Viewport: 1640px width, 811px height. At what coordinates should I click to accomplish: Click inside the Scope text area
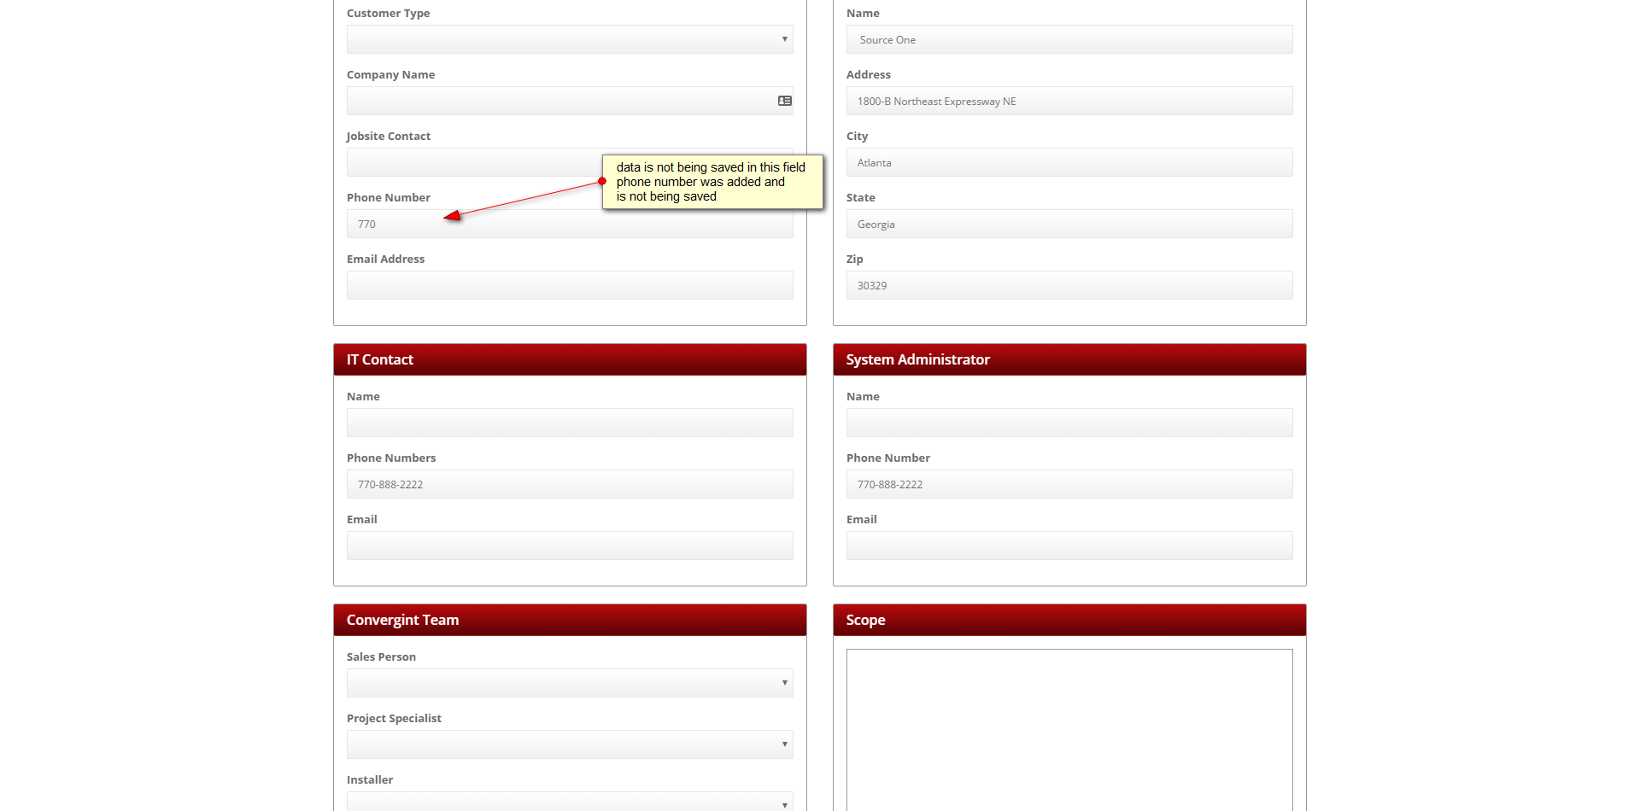pos(1069,730)
